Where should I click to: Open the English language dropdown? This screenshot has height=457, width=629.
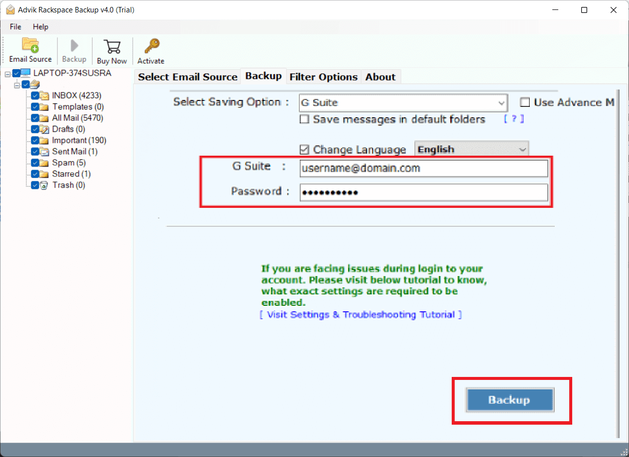pyautogui.click(x=522, y=149)
